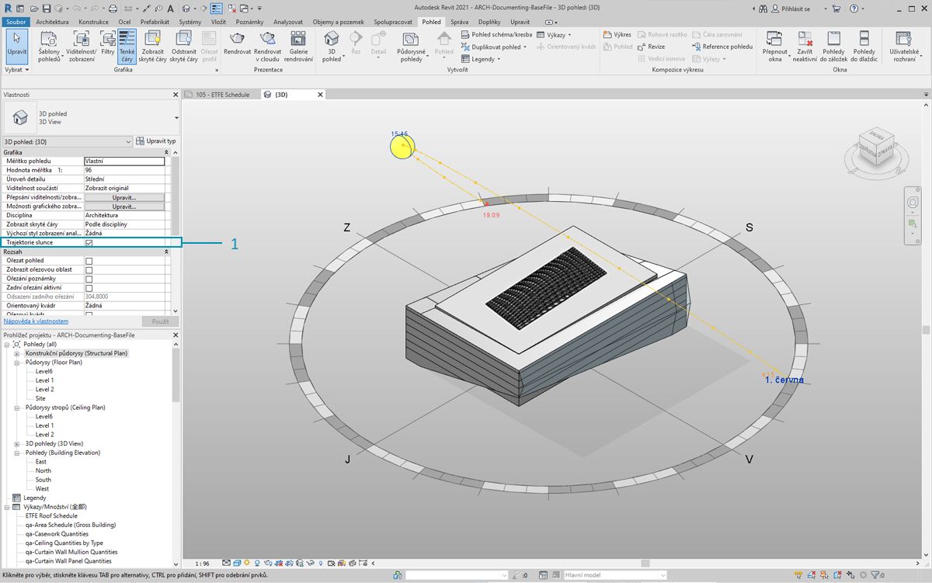This screenshot has height=583, width=932.
Task: Expand Konstrukční půdorysy (Structural Plan) node
Action: [x=16, y=353]
